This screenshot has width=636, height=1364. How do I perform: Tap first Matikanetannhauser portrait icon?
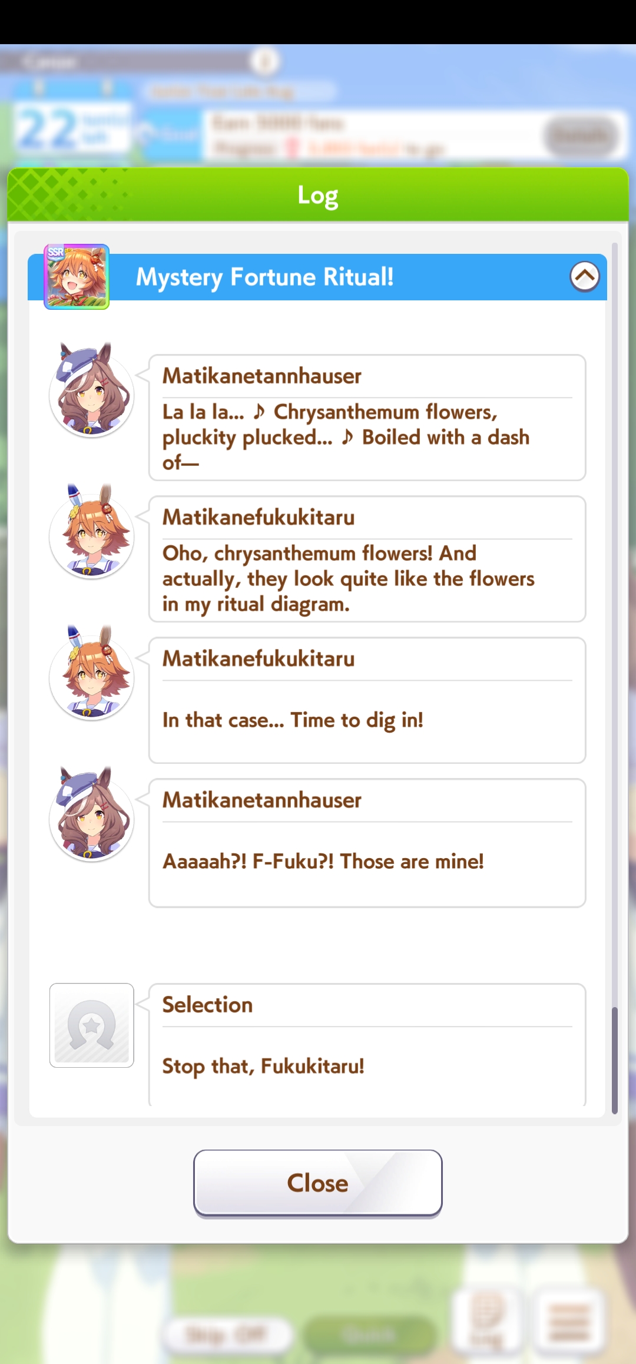click(x=91, y=390)
